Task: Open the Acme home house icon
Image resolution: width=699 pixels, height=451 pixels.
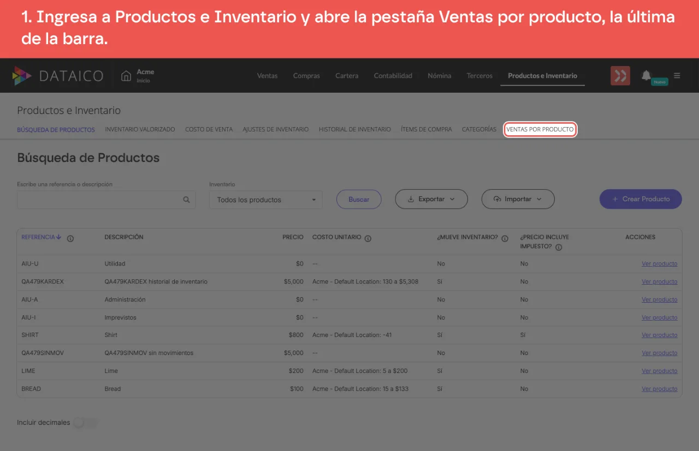Action: tap(126, 76)
